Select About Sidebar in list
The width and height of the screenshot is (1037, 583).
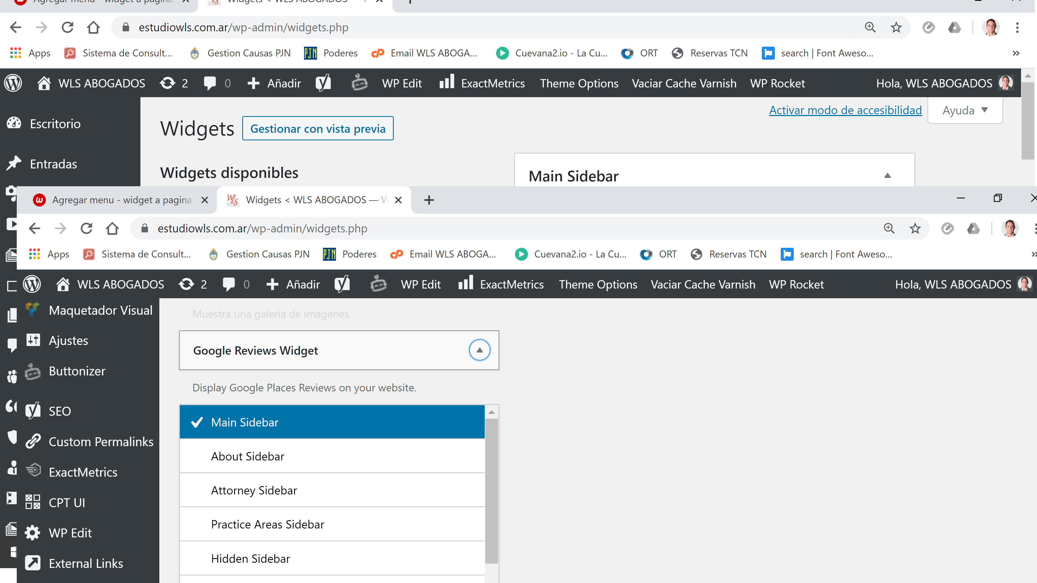[332, 456]
